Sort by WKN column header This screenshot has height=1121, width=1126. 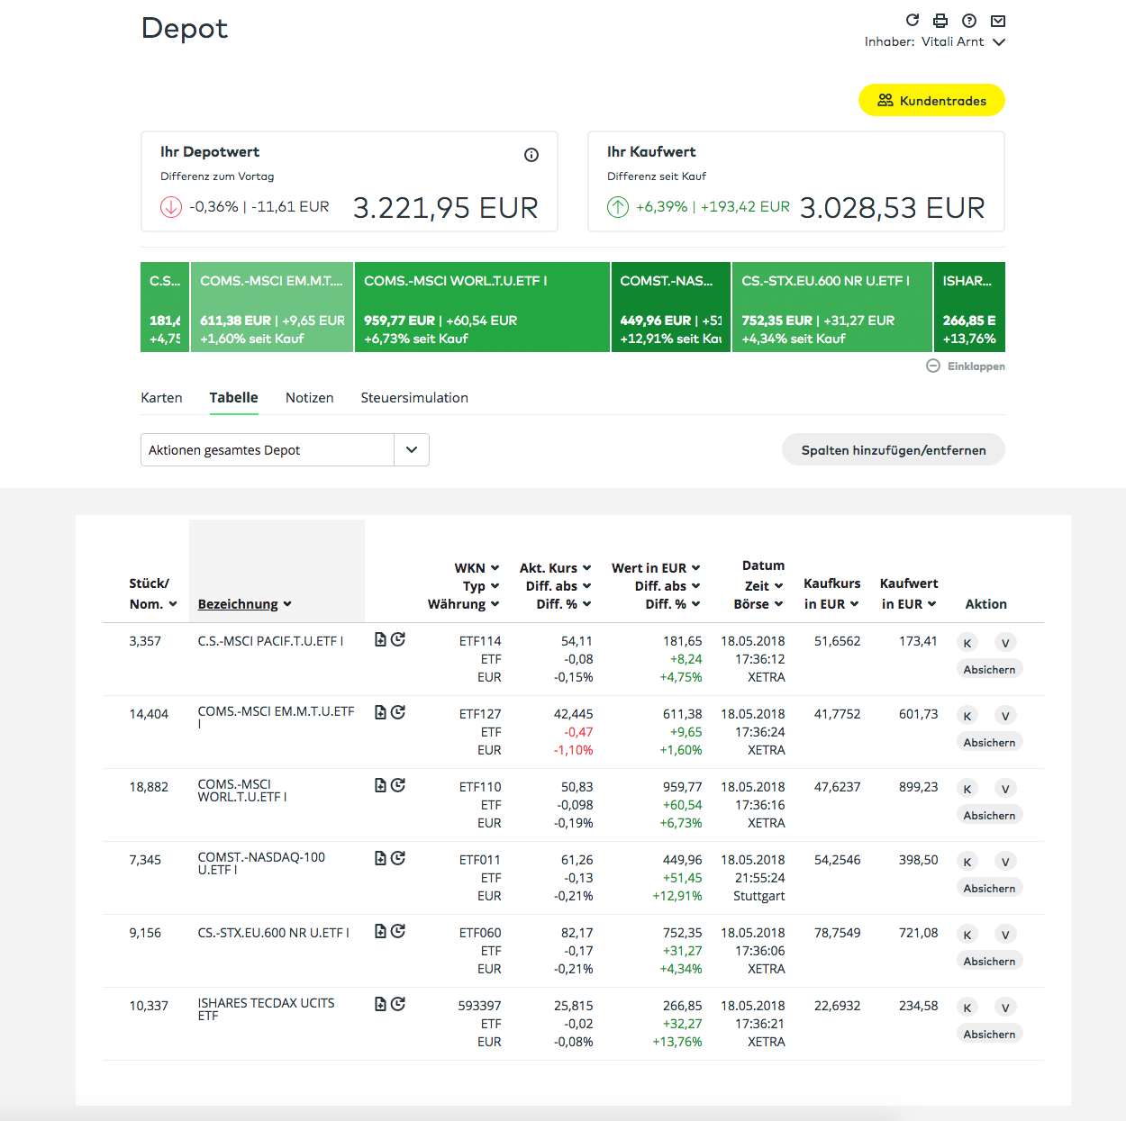(x=477, y=568)
